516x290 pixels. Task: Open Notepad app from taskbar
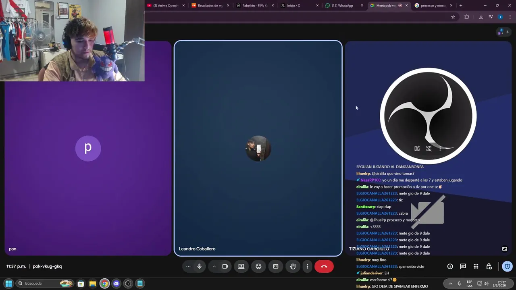[x=140, y=284]
